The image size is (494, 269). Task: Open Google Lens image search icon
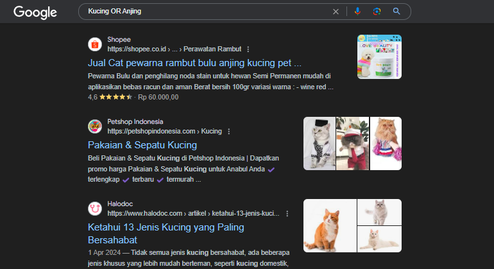377,12
